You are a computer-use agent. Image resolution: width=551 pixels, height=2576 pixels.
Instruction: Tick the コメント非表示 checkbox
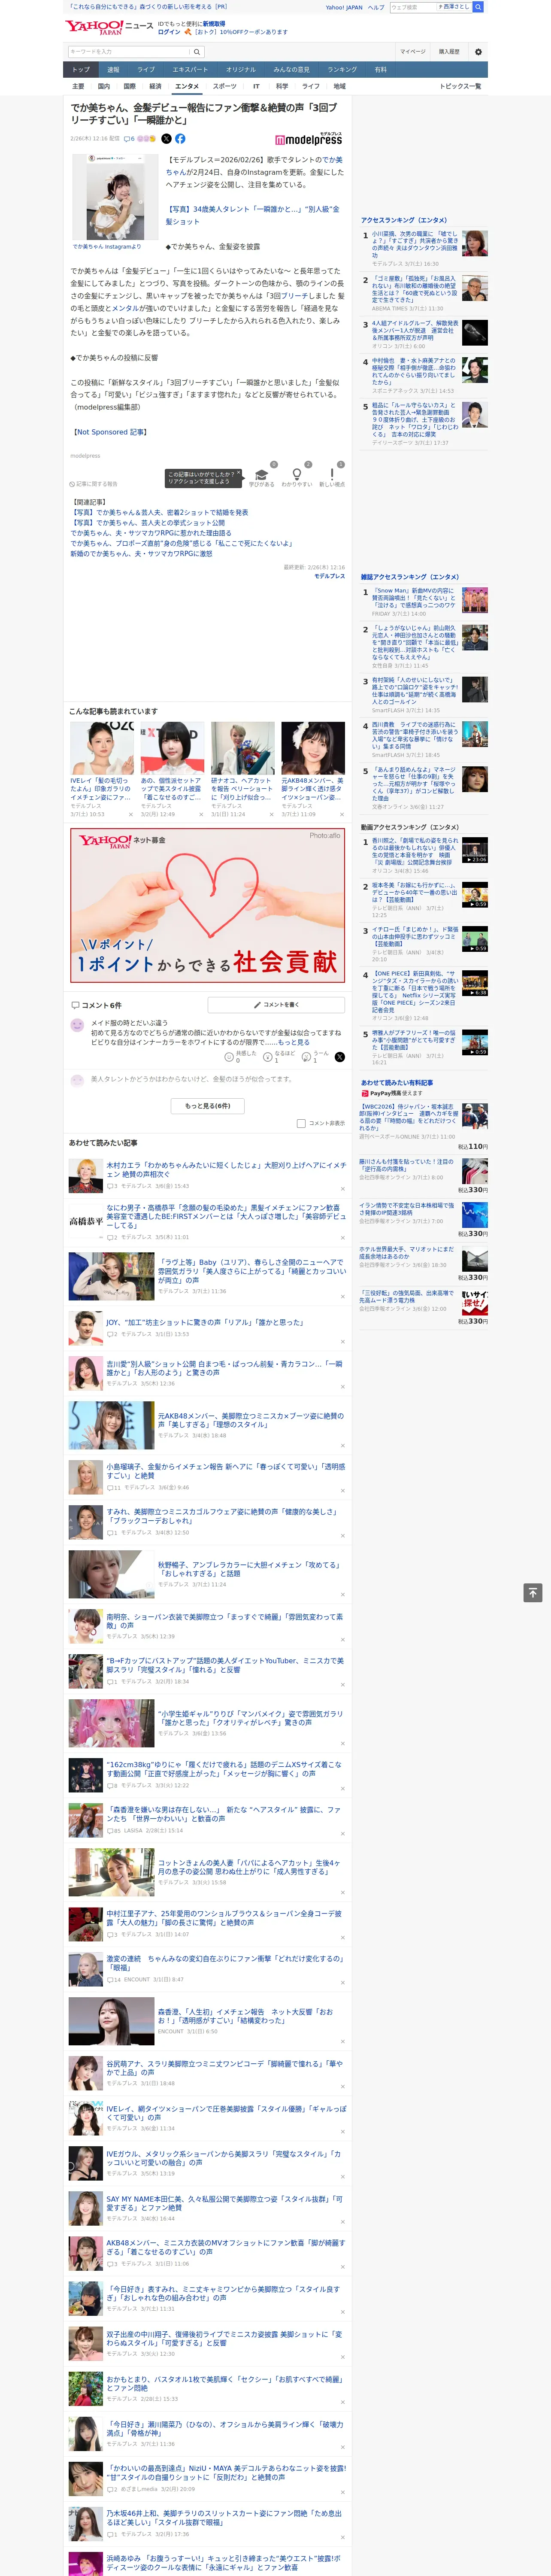[301, 1123]
